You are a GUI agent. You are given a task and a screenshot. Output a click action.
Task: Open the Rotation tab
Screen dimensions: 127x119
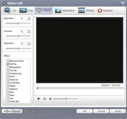(x=105, y=10)
